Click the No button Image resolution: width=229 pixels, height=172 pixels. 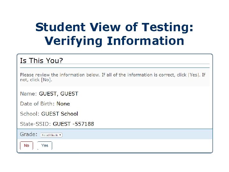point(26,146)
